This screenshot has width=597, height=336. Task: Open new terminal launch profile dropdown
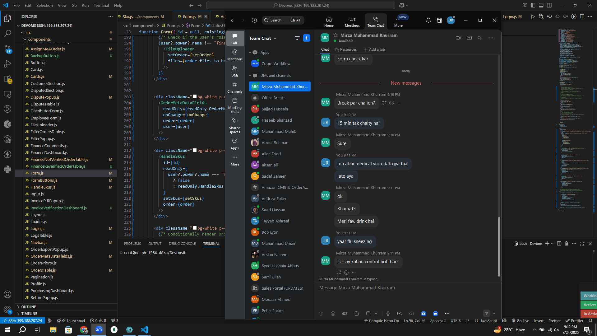pos(552,244)
